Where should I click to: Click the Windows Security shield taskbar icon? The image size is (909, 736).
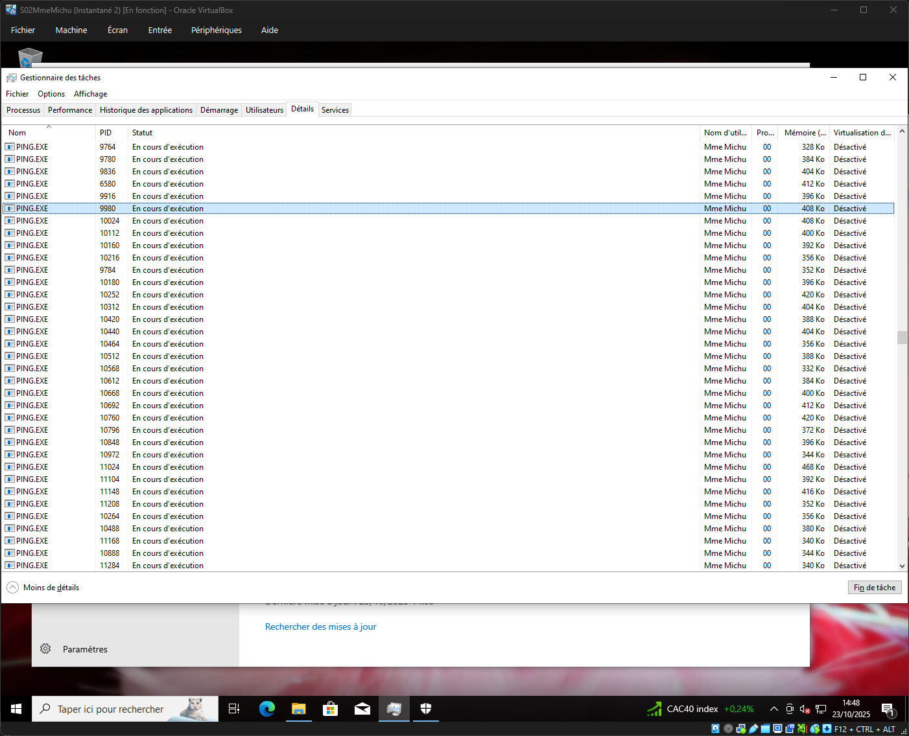coord(425,709)
